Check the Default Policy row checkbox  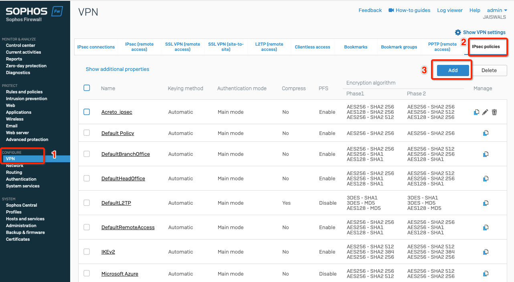pyautogui.click(x=87, y=133)
